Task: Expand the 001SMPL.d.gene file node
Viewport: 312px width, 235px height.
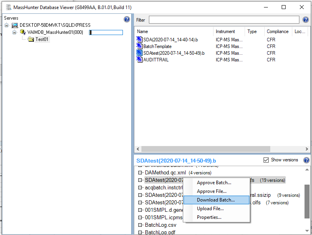Action: [140, 210]
